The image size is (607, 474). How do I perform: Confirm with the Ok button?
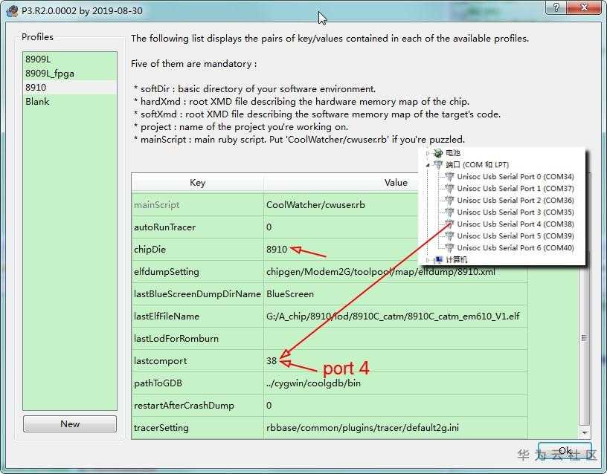click(565, 451)
